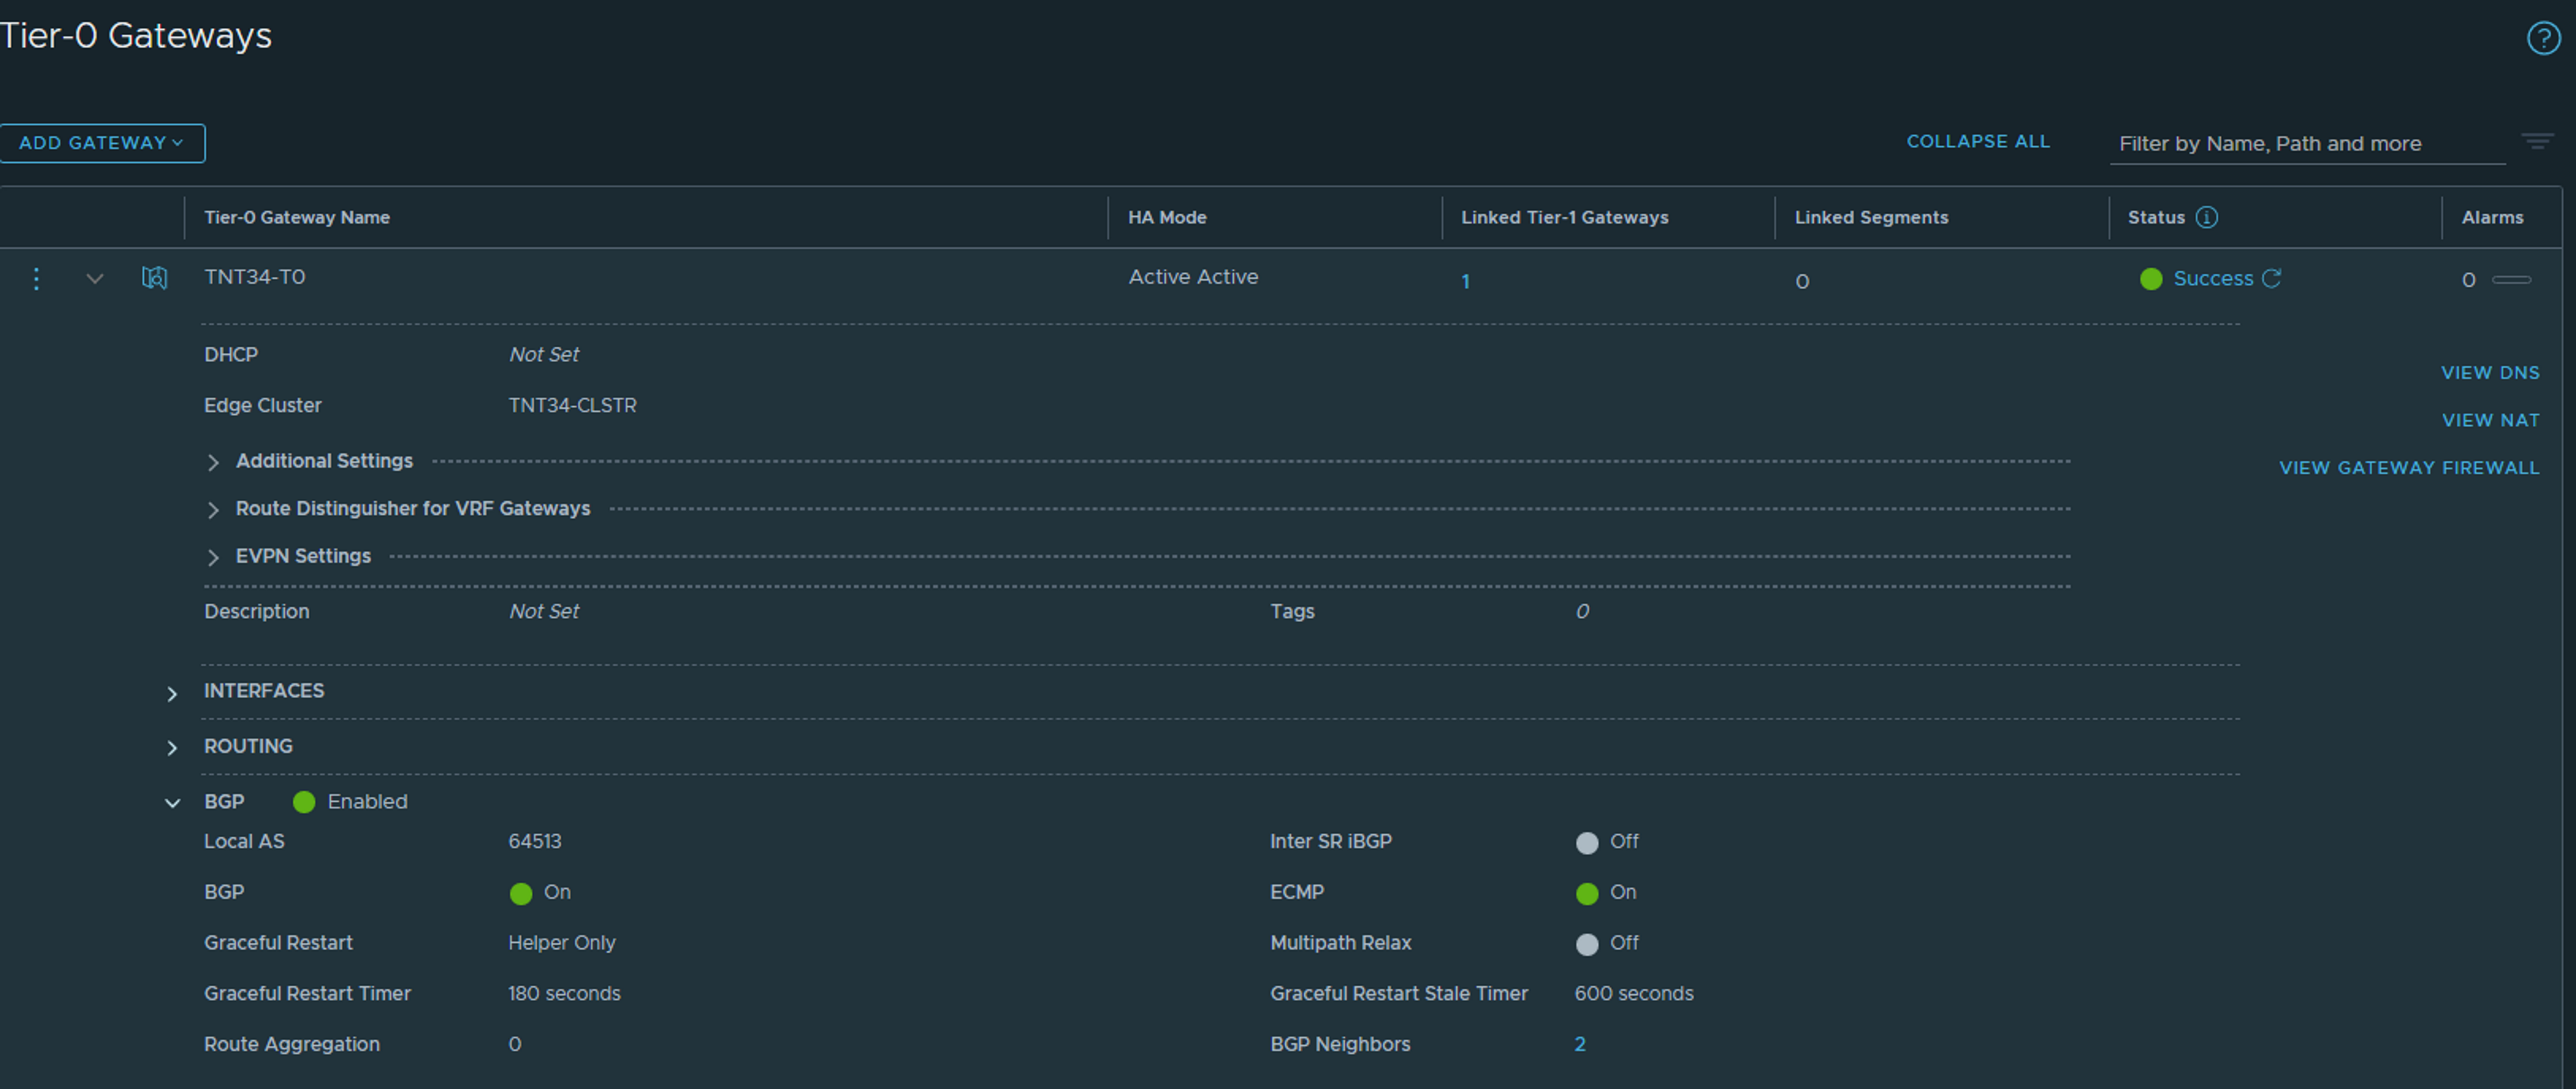Open the filter options icon beside the search field
Screen dimensions: 2576x1089
[2537, 141]
